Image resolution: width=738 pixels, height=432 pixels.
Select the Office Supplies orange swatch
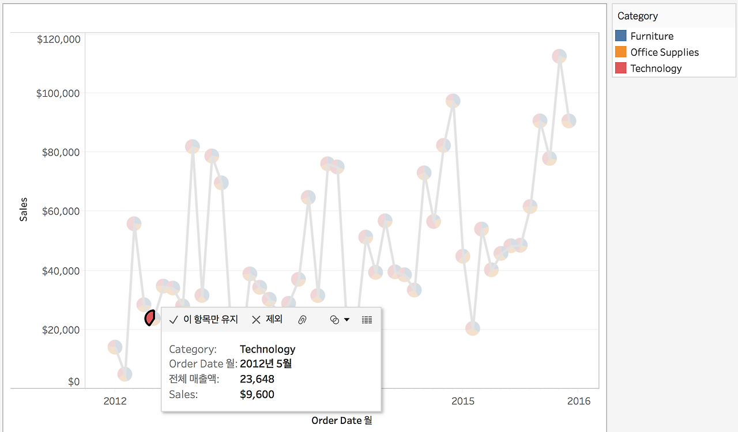621,52
